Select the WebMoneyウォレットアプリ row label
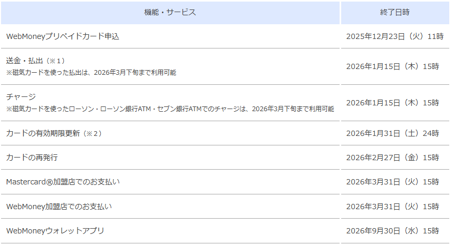This screenshot has height=245, width=454. (55, 231)
